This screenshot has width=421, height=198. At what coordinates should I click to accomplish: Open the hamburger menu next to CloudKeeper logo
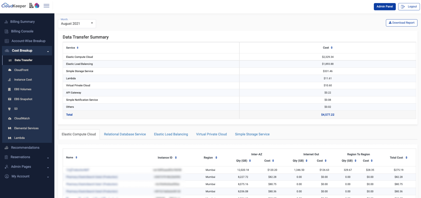(46, 5)
